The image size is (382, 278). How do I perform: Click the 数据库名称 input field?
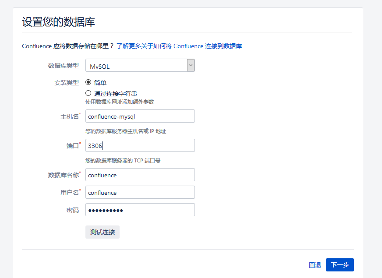coord(140,175)
